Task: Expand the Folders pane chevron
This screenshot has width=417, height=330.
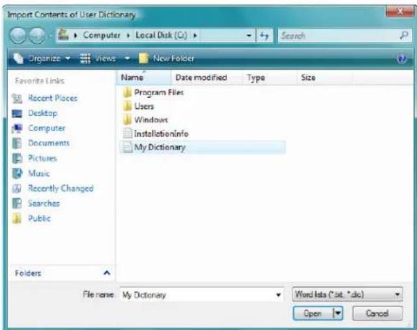Action: pyautogui.click(x=107, y=273)
